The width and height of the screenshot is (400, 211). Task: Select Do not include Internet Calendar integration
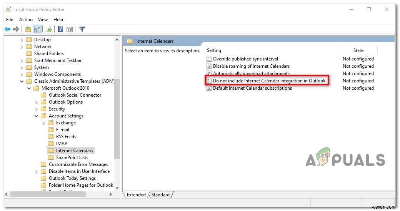click(269, 81)
